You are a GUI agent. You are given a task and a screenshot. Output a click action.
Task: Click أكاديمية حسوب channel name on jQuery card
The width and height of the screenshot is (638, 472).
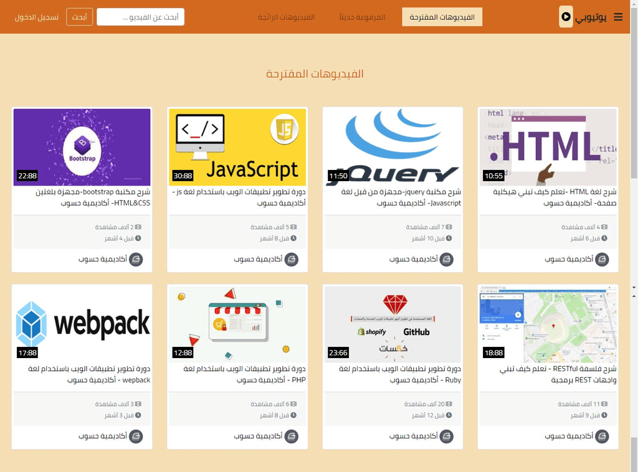(x=414, y=260)
